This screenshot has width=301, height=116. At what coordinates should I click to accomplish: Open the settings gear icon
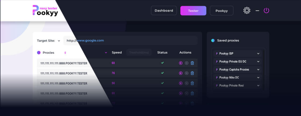pyautogui.click(x=247, y=11)
